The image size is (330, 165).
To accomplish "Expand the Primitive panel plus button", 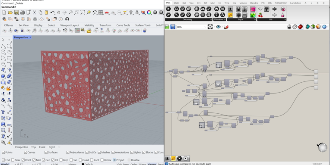I will (x=225, y=19).
